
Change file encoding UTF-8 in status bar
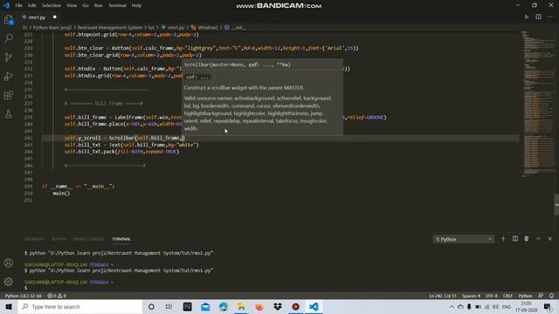(491, 296)
